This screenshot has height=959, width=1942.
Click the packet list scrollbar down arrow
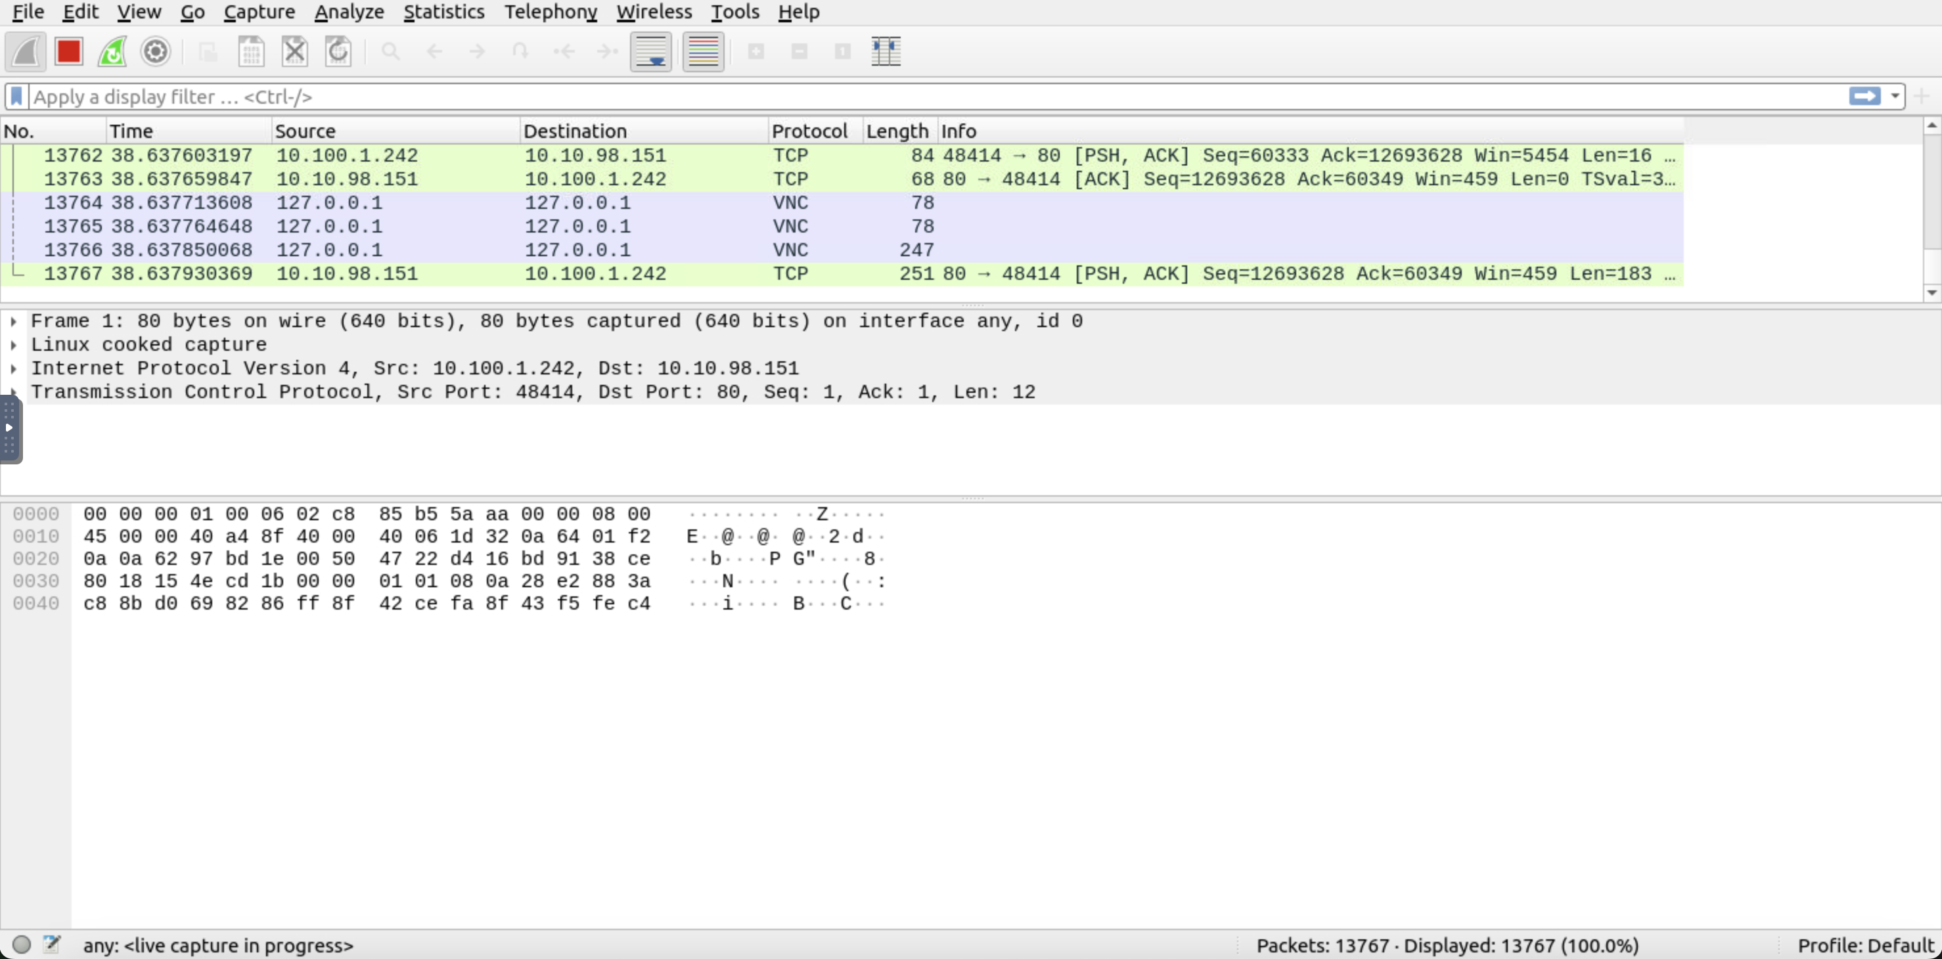(x=1931, y=292)
